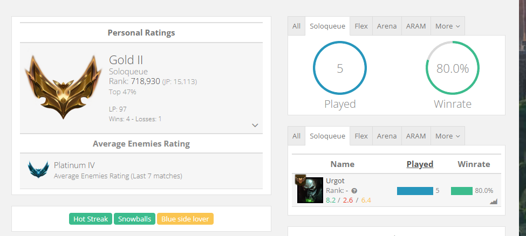The height and width of the screenshot is (236, 526).
Task: Click the Wins: 4 - Losses: 1 text
Action: tap(135, 119)
